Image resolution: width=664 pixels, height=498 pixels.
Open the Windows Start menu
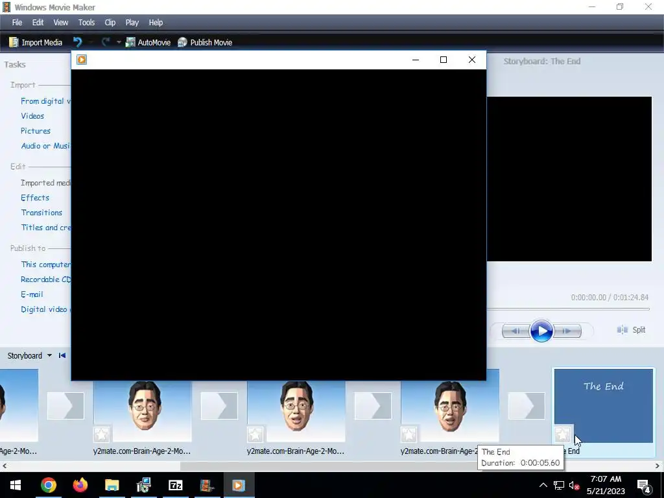pyautogui.click(x=16, y=485)
